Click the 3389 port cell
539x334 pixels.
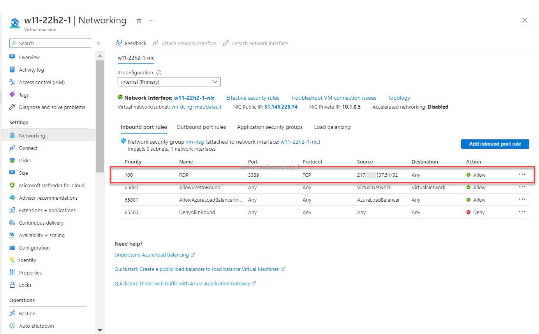pyautogui.click(x=254, y=175)
